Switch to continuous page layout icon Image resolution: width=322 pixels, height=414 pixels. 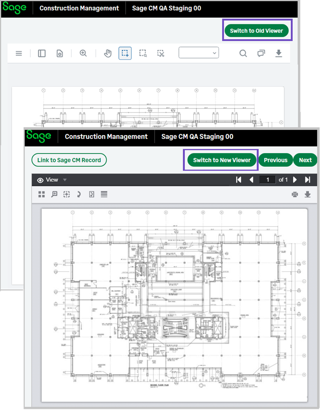tap(104, 195)
